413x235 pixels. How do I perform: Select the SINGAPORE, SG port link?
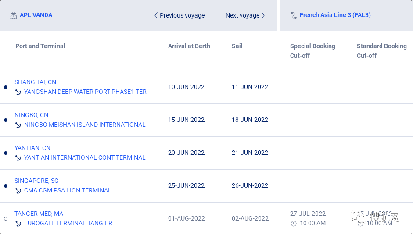pyautogui.click(x=36, y=181)
